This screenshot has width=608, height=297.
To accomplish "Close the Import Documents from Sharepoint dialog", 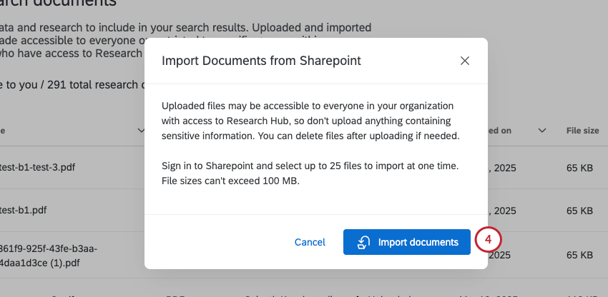I will 465,61.
